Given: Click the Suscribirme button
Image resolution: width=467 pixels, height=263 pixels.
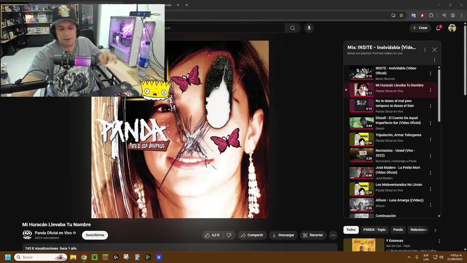Looking at the screenshot, I should click(x=95, y=235).
